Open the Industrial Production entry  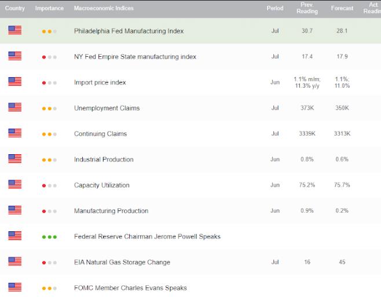point(104,159)
